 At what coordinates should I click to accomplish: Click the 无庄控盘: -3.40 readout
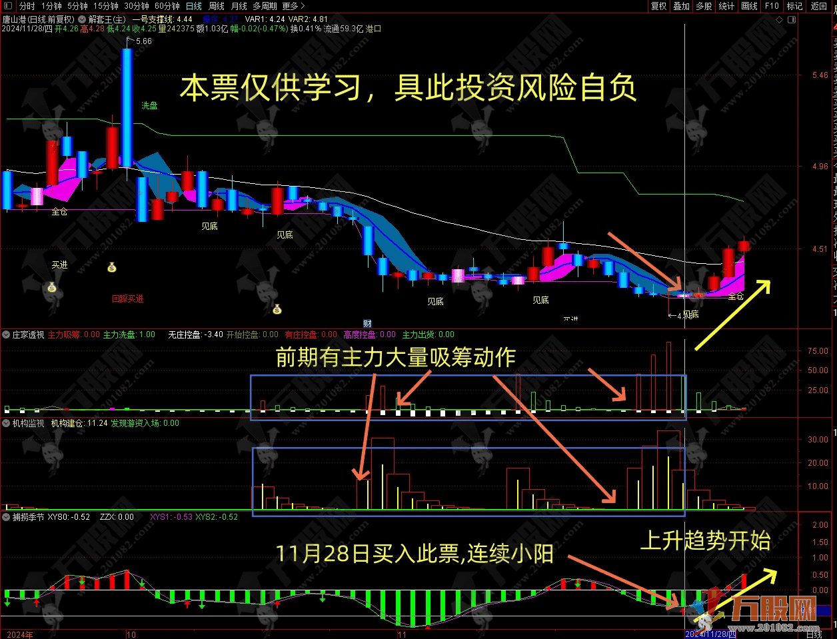coord(196,334)
